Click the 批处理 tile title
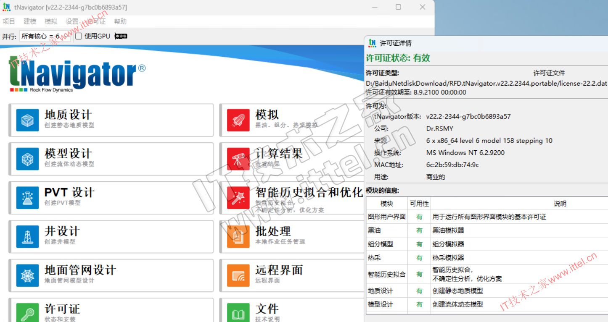The image size is (608, 322). point(273,231)
